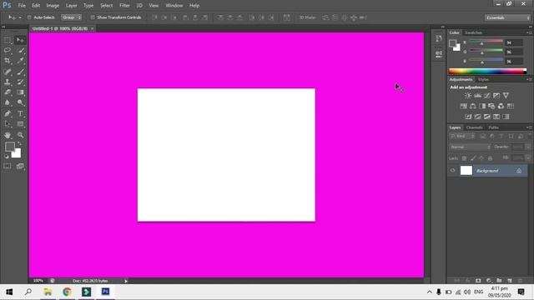Toggle Lock image pixels brush icon
534x300 pixels.
click(x=473, y=158)
